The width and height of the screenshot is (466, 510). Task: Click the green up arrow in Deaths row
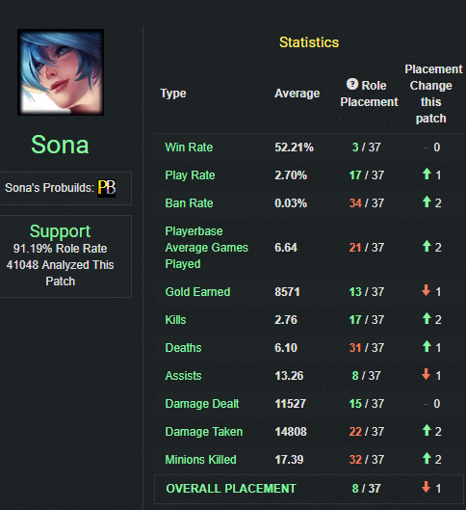[x=427, y=346]
